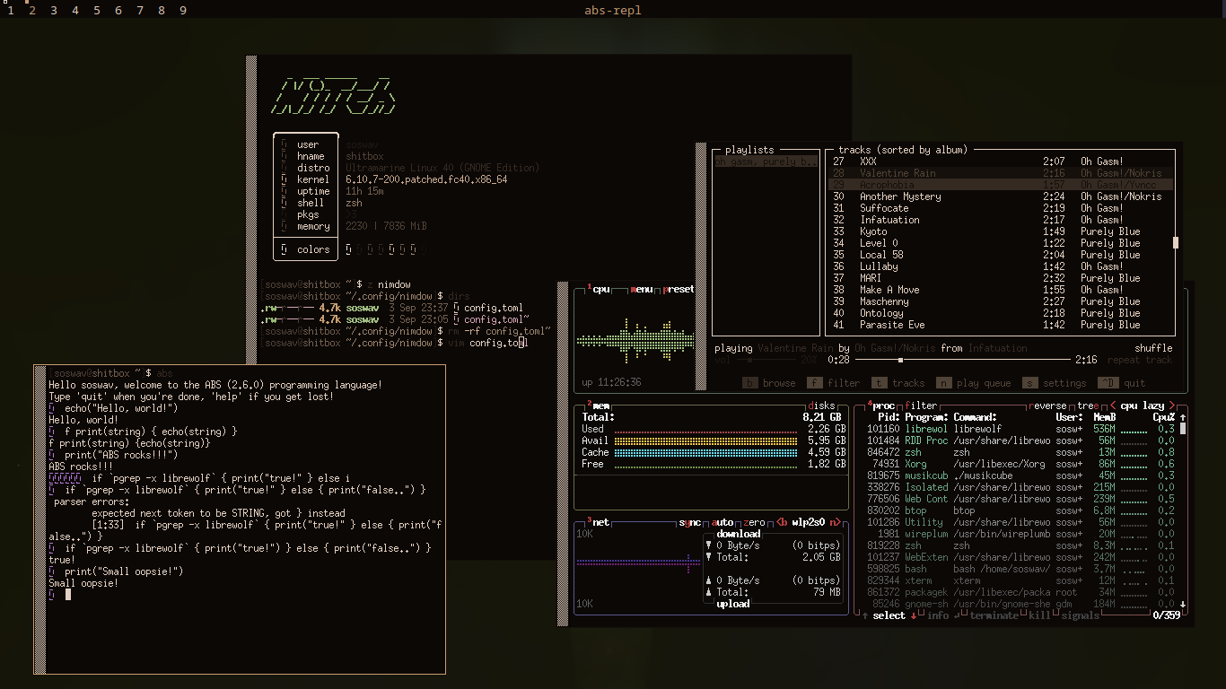The width and height of the screenshot is (1226, 689).
Task: Open musikcube filter view
Action: [833, 383]
